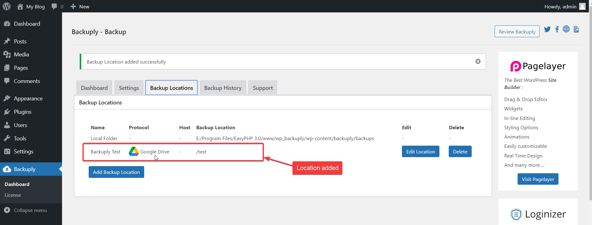Click Visit Pagelayer button
Image resolution: width=592 pixels, height=225 pixels.
538,179
